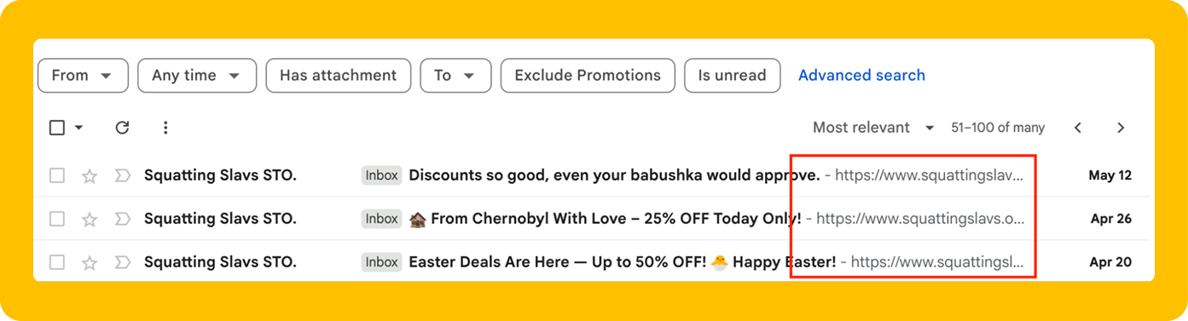Star the From Chernobyl With Love email

[90, 220]
